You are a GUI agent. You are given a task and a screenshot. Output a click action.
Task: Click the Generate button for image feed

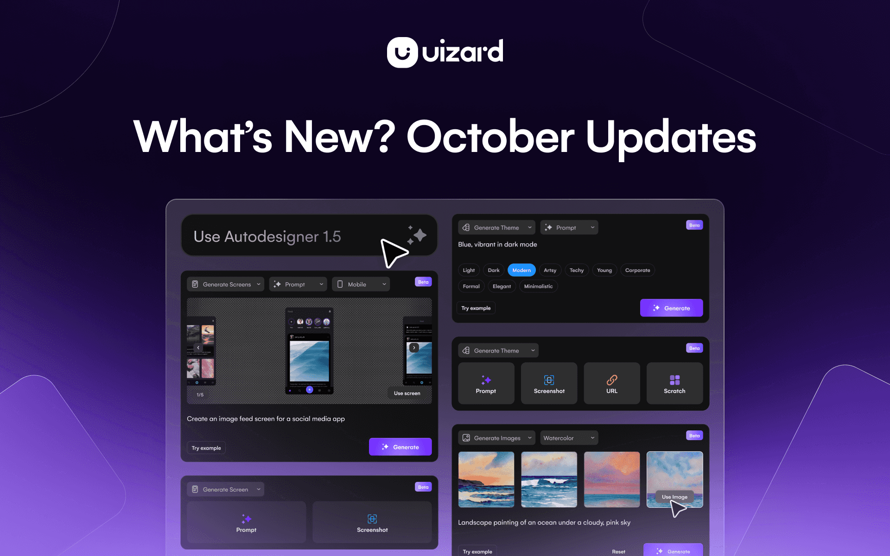[x=400, y=447]
